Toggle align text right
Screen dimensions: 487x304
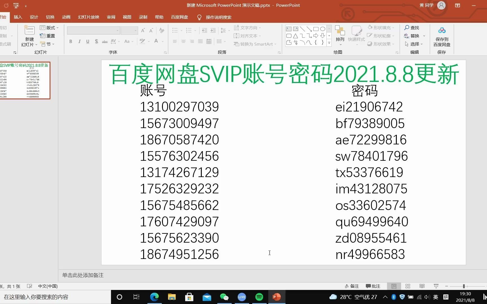coord(192,41)
